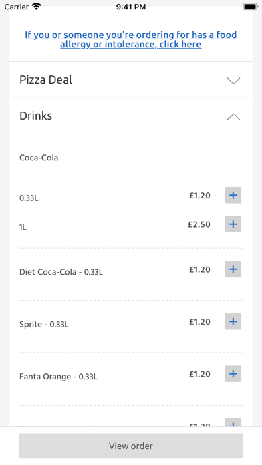The image size is (262, 465).
Task: Tap the partially visible bottom plus icon
Action: (x=233, y=423)
